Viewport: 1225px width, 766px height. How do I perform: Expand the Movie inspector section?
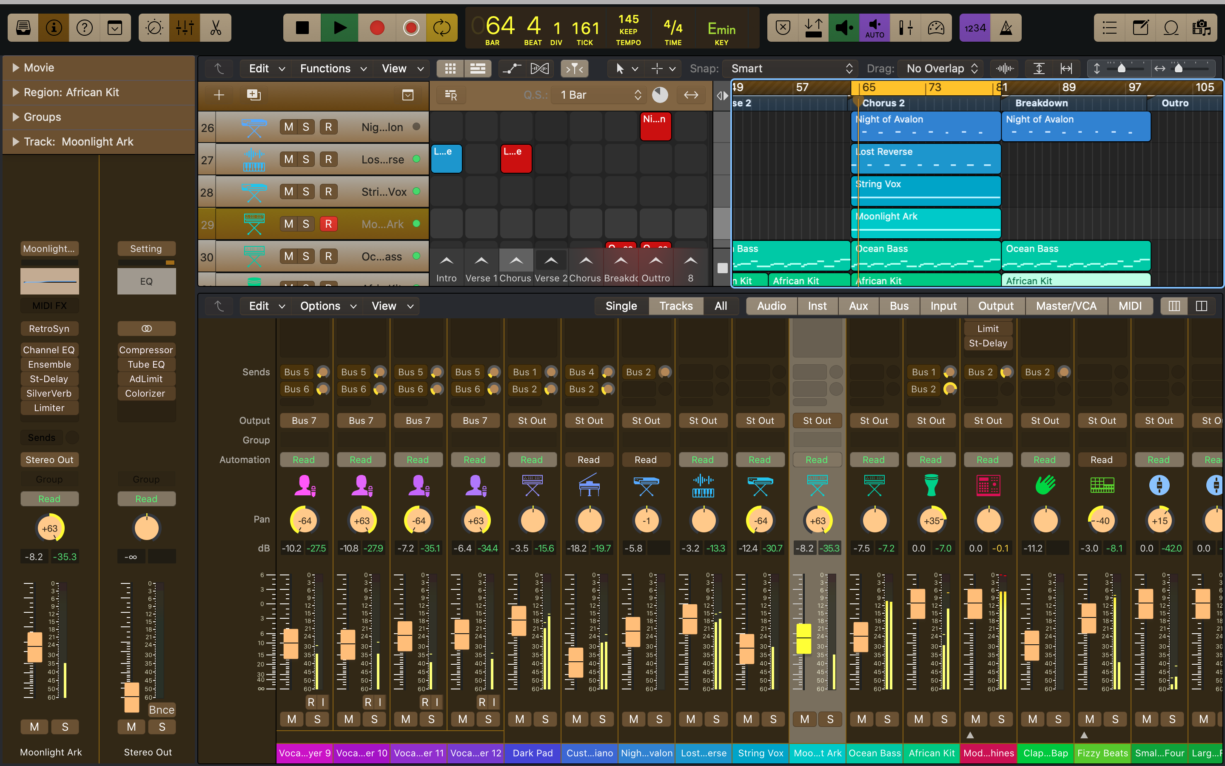pyautogui.click(x=16, y=67)
